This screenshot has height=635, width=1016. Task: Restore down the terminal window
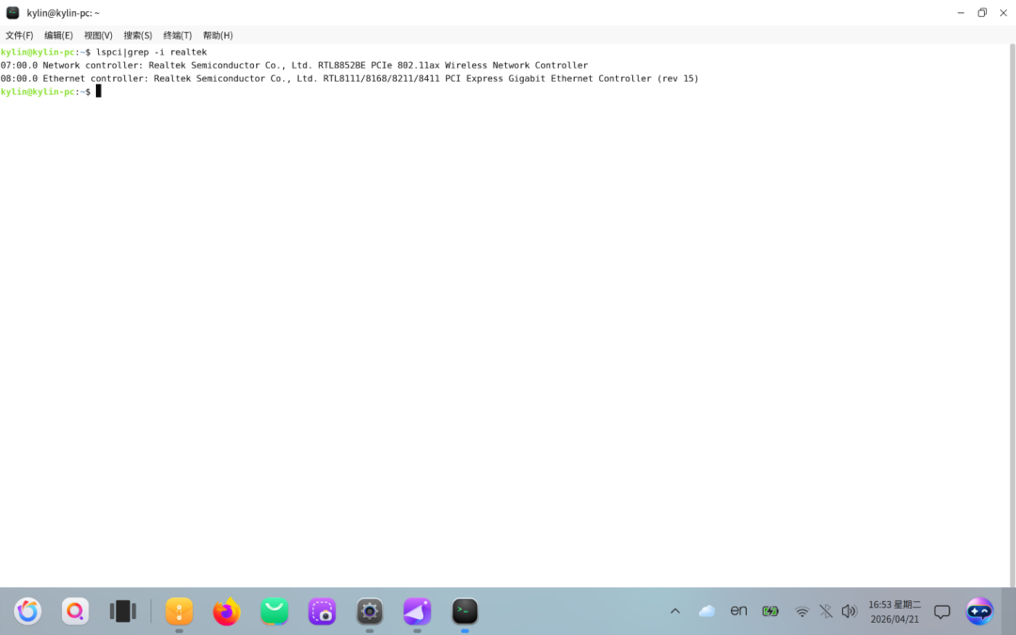point(982,13)
